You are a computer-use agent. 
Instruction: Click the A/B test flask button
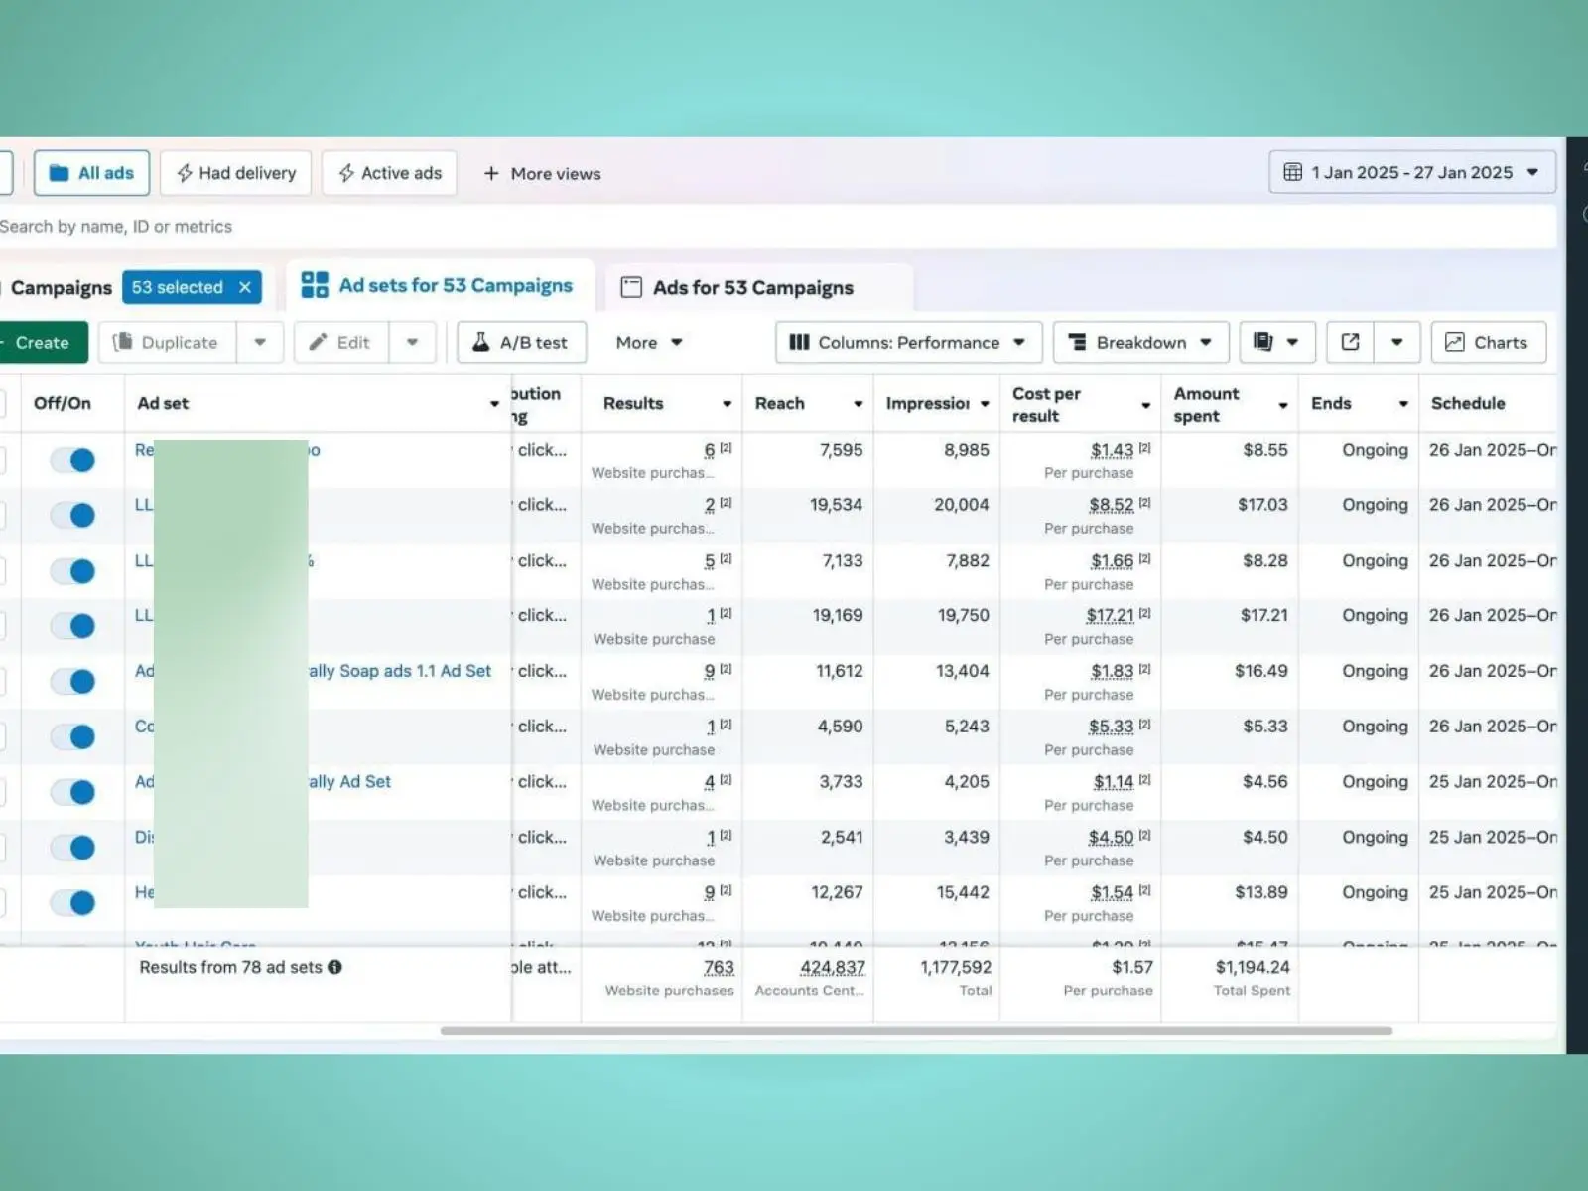point(521,342)
